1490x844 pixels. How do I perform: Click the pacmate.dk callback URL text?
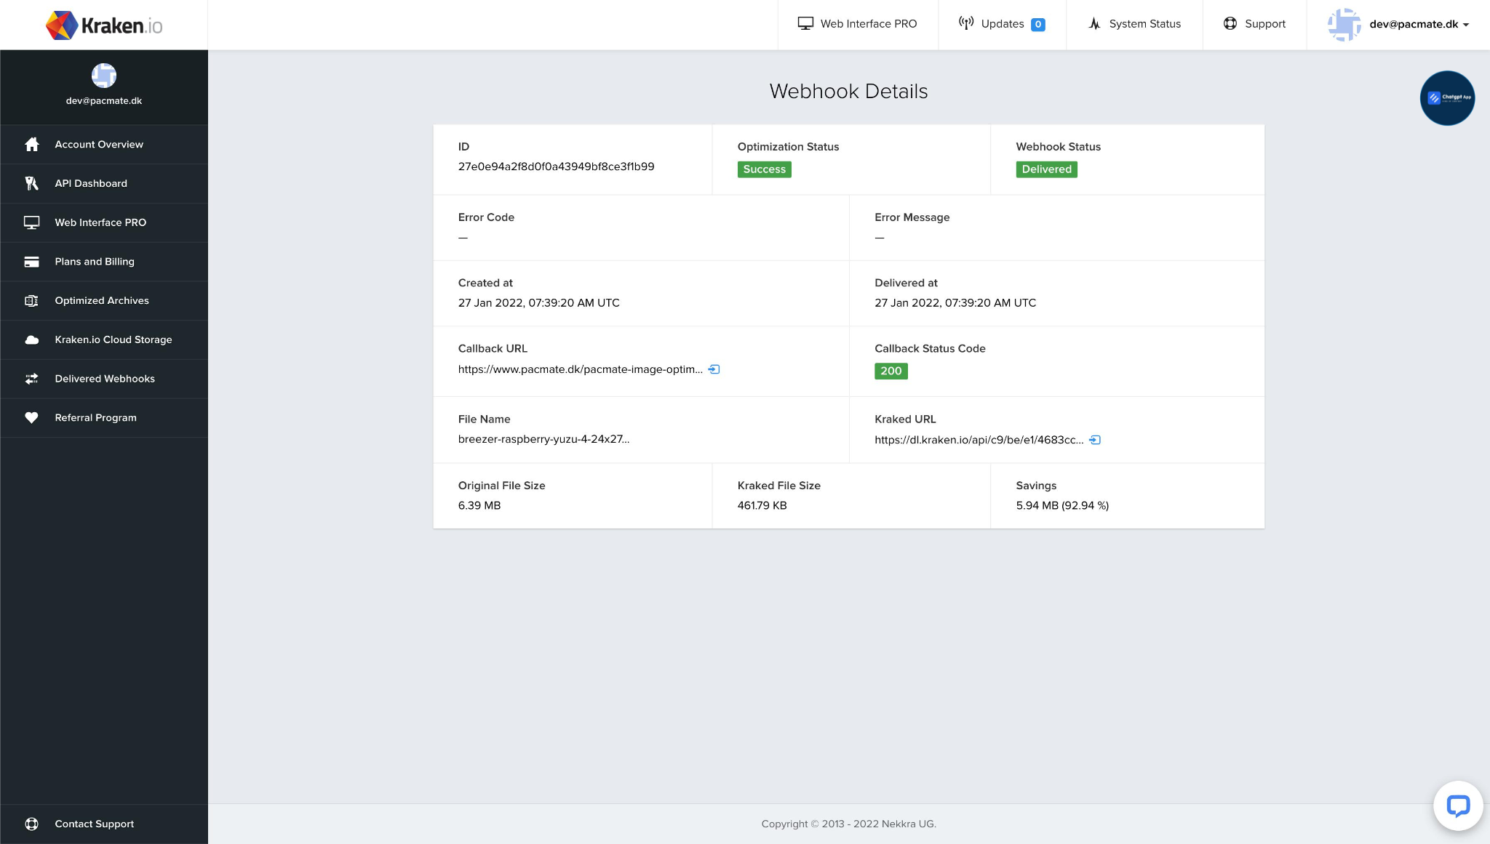tap(580, 369)
